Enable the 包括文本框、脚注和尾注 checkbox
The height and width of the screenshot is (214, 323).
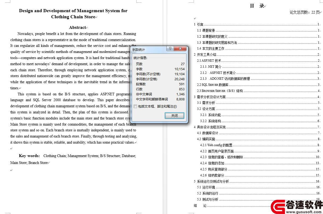pyautogui.click(x=135, y=106)
